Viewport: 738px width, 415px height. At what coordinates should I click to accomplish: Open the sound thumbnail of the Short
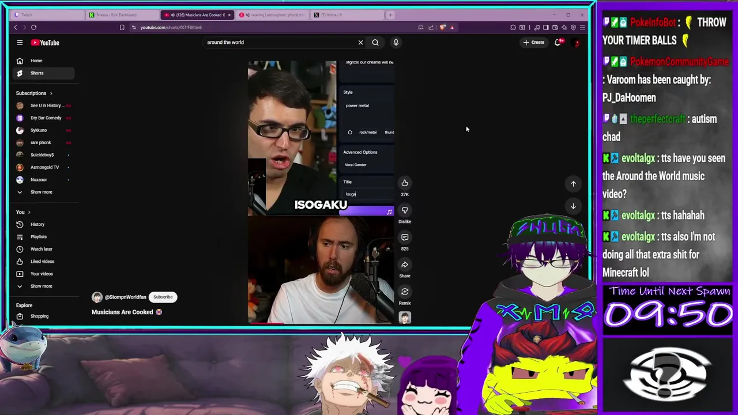coord(405,318)
